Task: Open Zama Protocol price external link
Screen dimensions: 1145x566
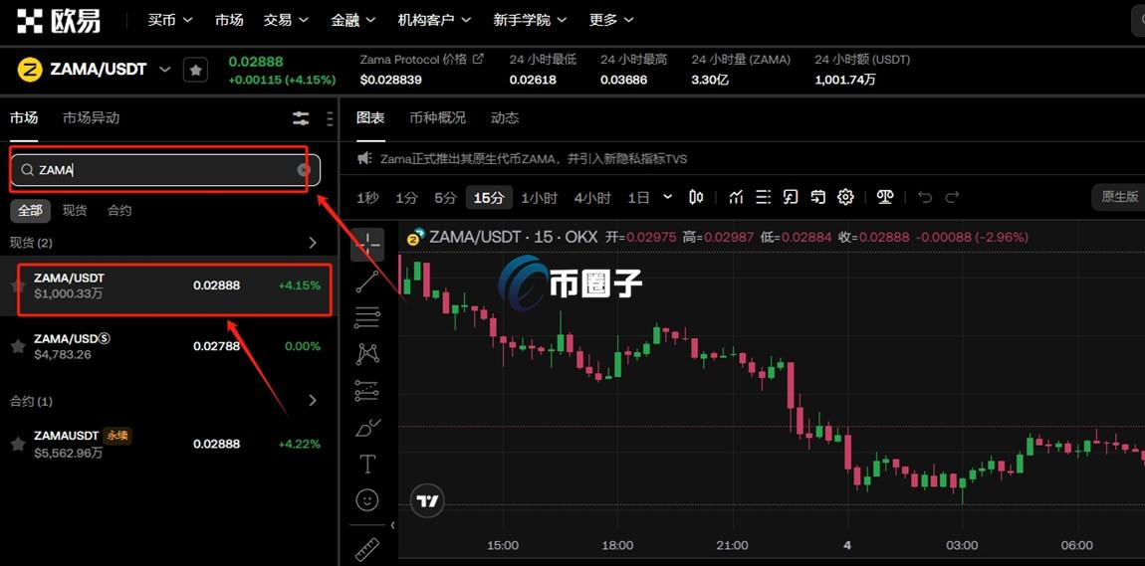Action: [x=478, y=59]
